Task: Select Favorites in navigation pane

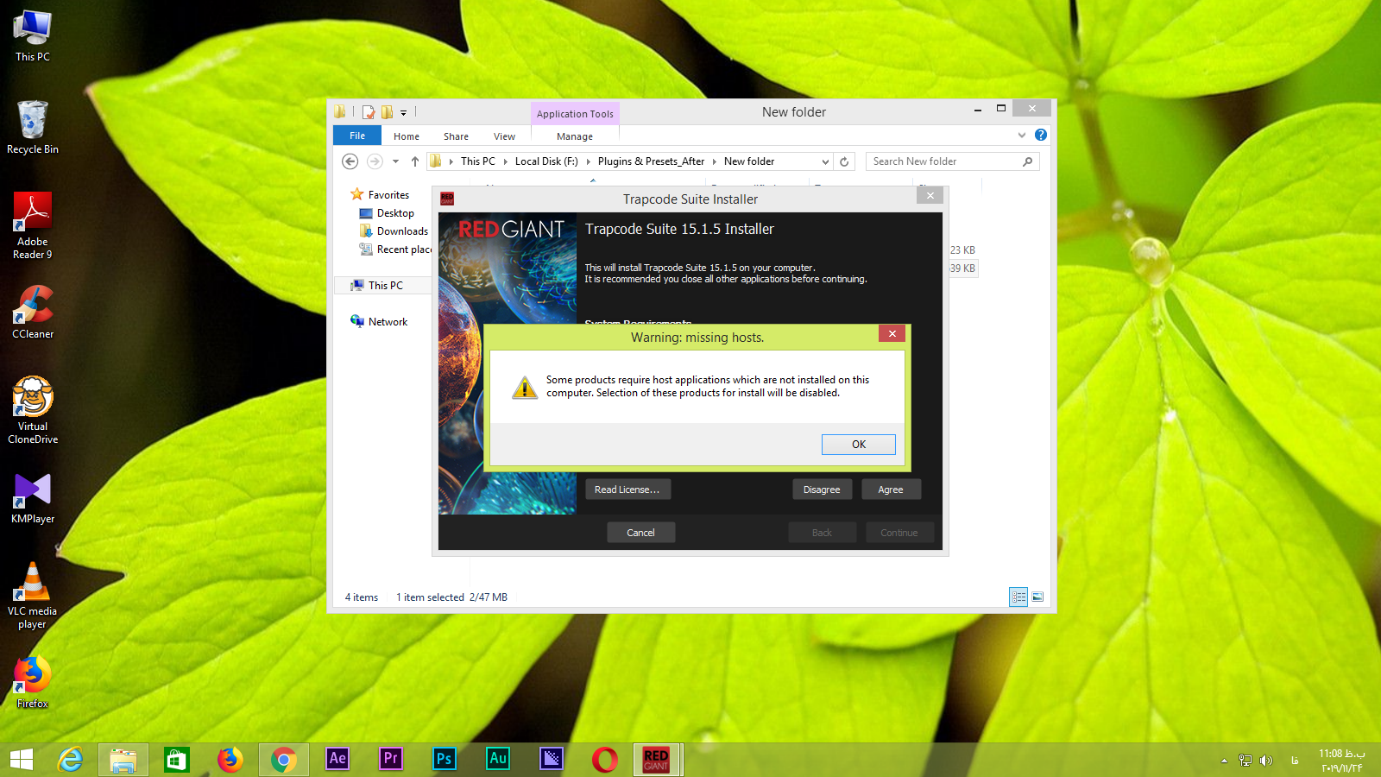Action: [388, 195]
